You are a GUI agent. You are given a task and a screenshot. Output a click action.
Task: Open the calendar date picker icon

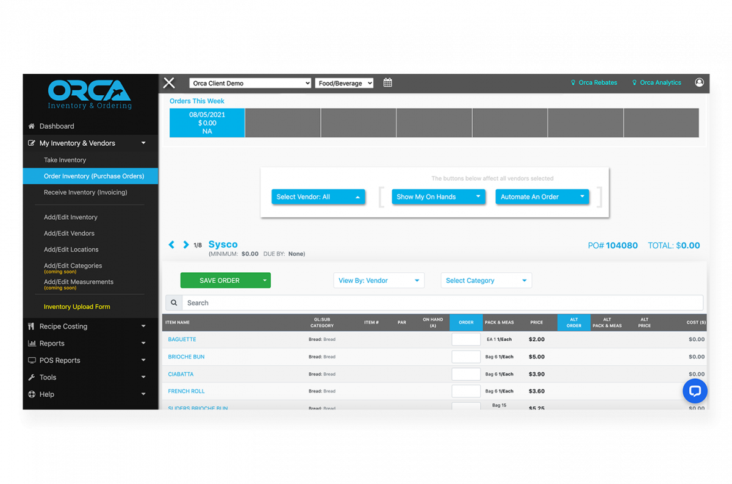click(x=387, y=83)
